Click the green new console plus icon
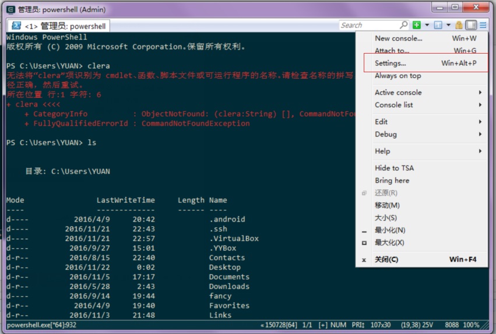The image size is (496, 334). [417, 25]
